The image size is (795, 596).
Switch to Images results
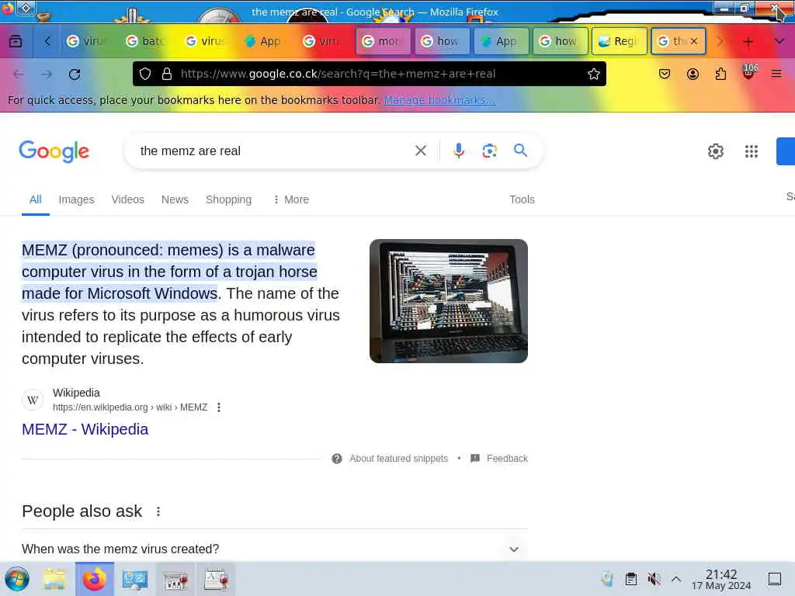point(76,199)
